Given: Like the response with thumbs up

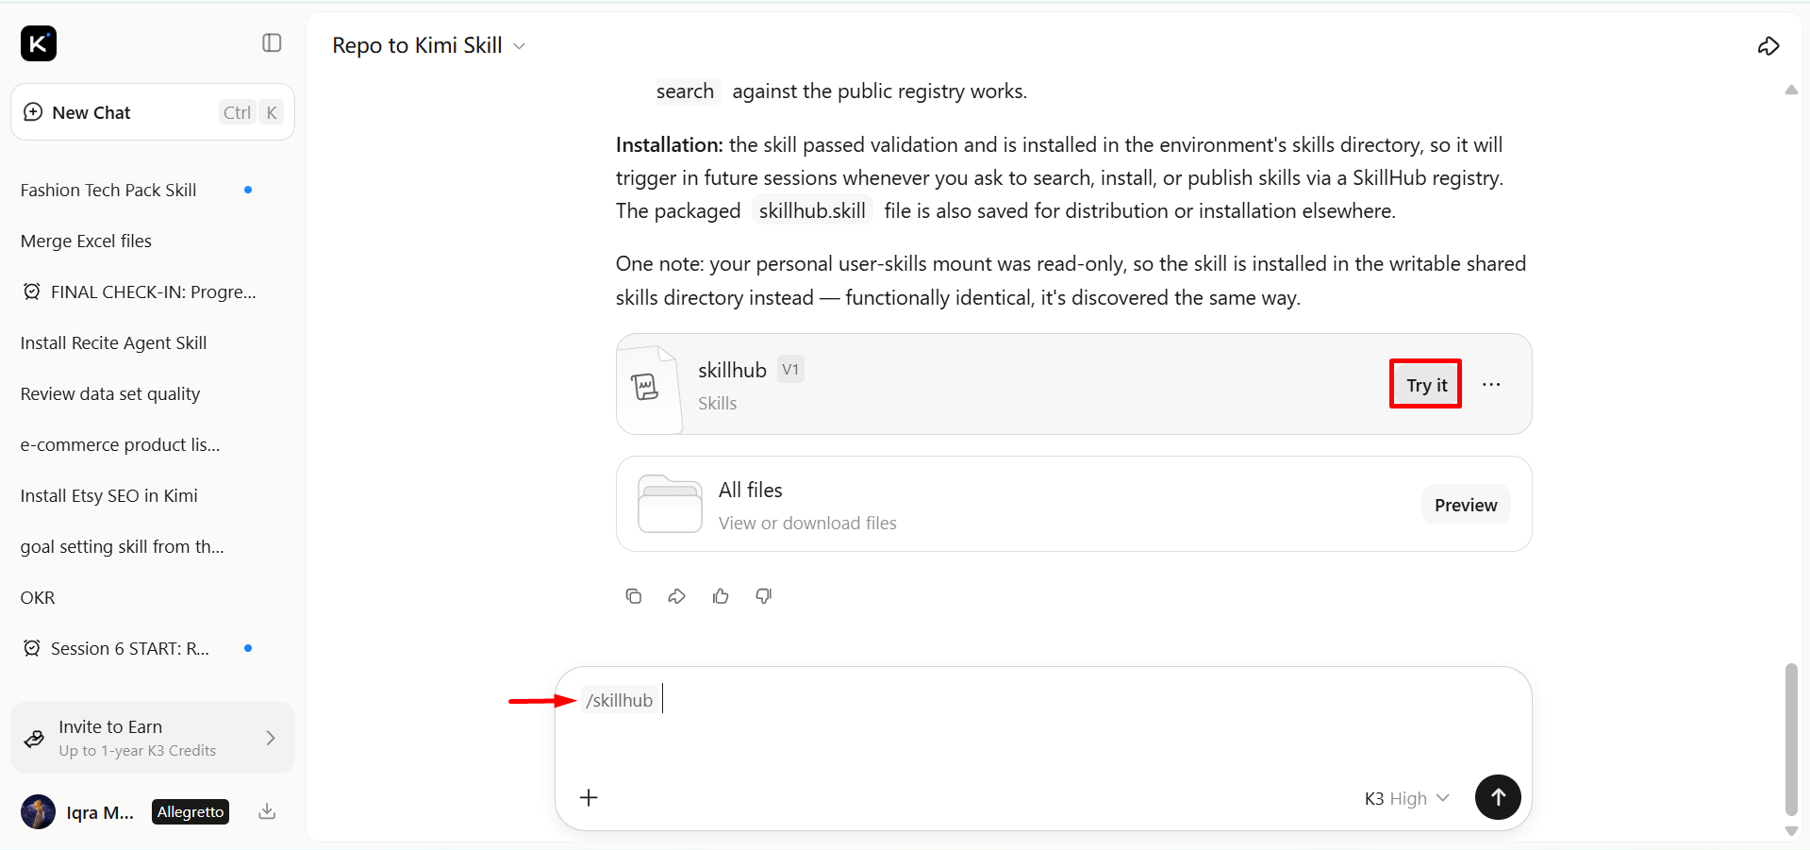Looking at the screenshot, I should 721,596.
